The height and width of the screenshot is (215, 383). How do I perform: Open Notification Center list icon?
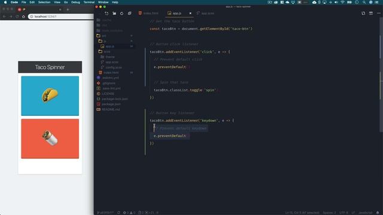pyautogui.click(x=376, y=2)
